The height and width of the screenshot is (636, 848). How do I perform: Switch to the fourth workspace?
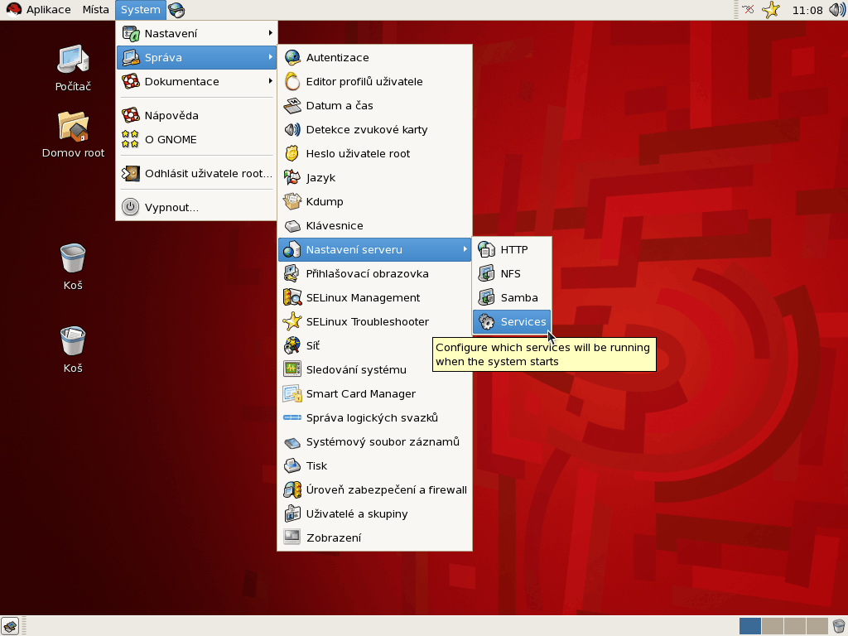[817, 626]
